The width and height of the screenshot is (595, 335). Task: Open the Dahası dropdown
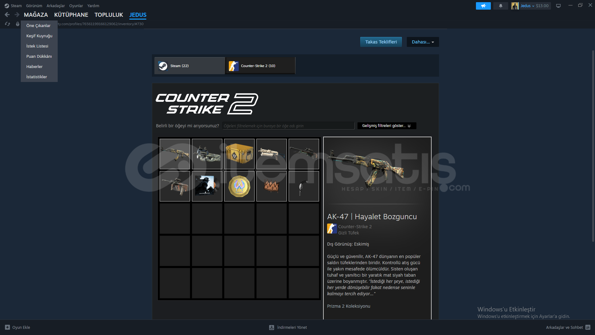(x=423, y=42)
